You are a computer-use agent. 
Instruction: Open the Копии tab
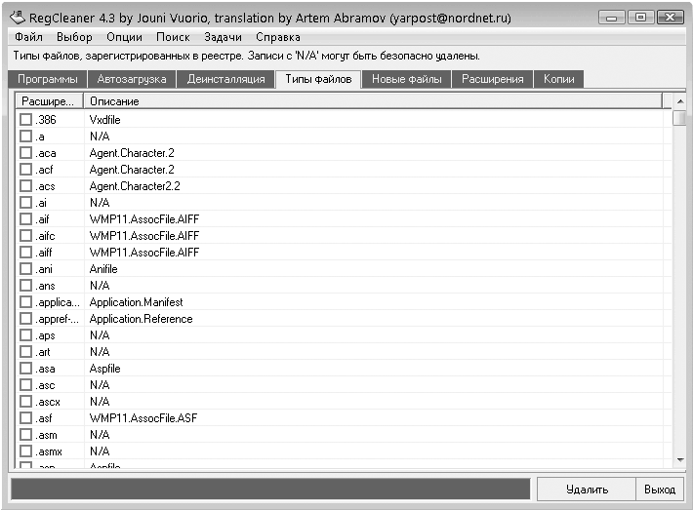pyautogui.click(x=558, y=79)
